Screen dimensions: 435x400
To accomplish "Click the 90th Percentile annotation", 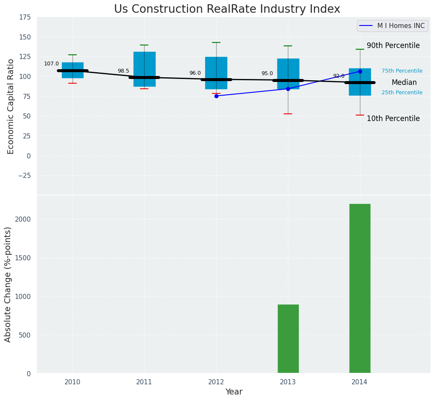I will [x=393, y=45].
